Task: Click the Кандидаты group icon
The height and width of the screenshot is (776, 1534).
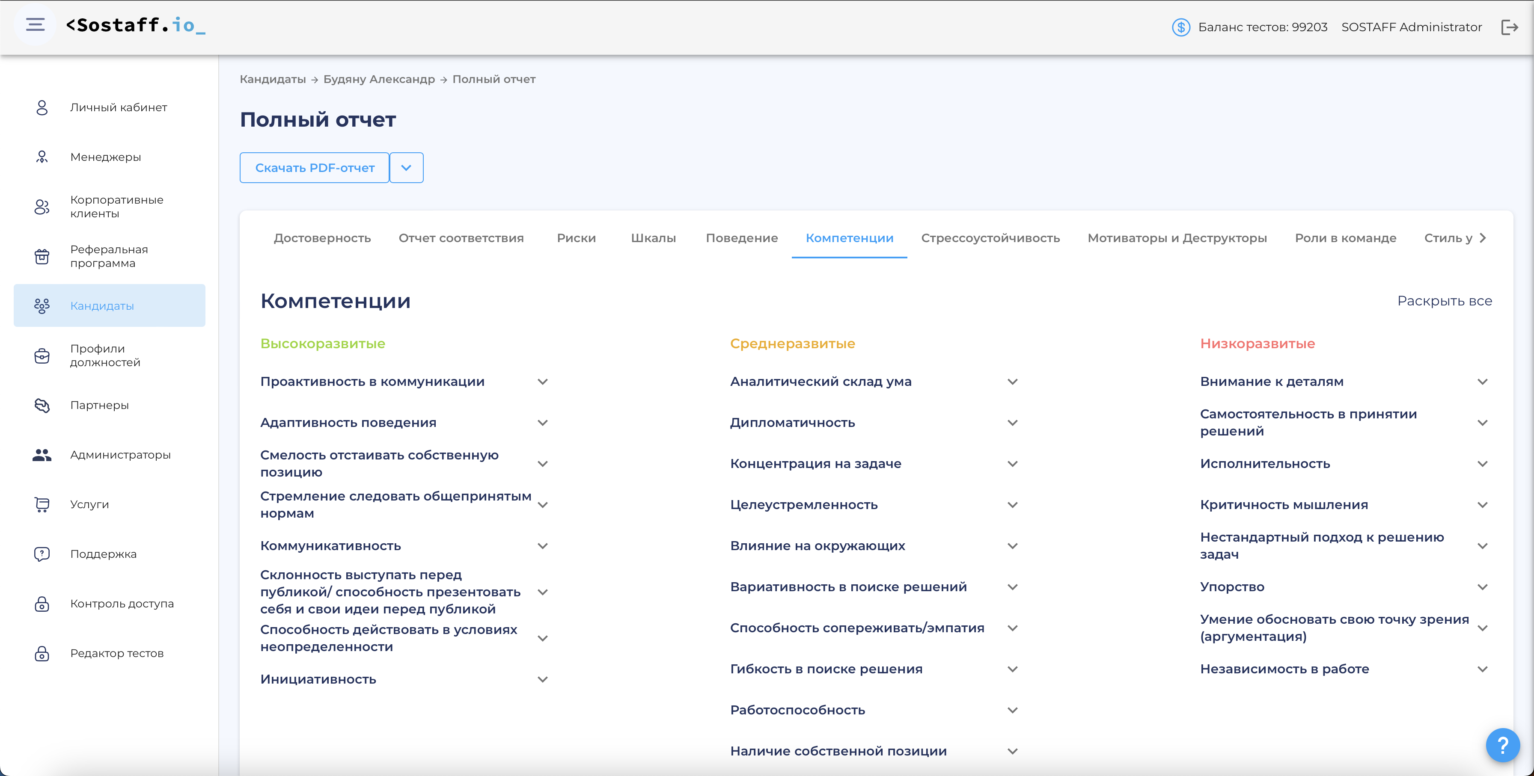Action: [x=42, y=306]
